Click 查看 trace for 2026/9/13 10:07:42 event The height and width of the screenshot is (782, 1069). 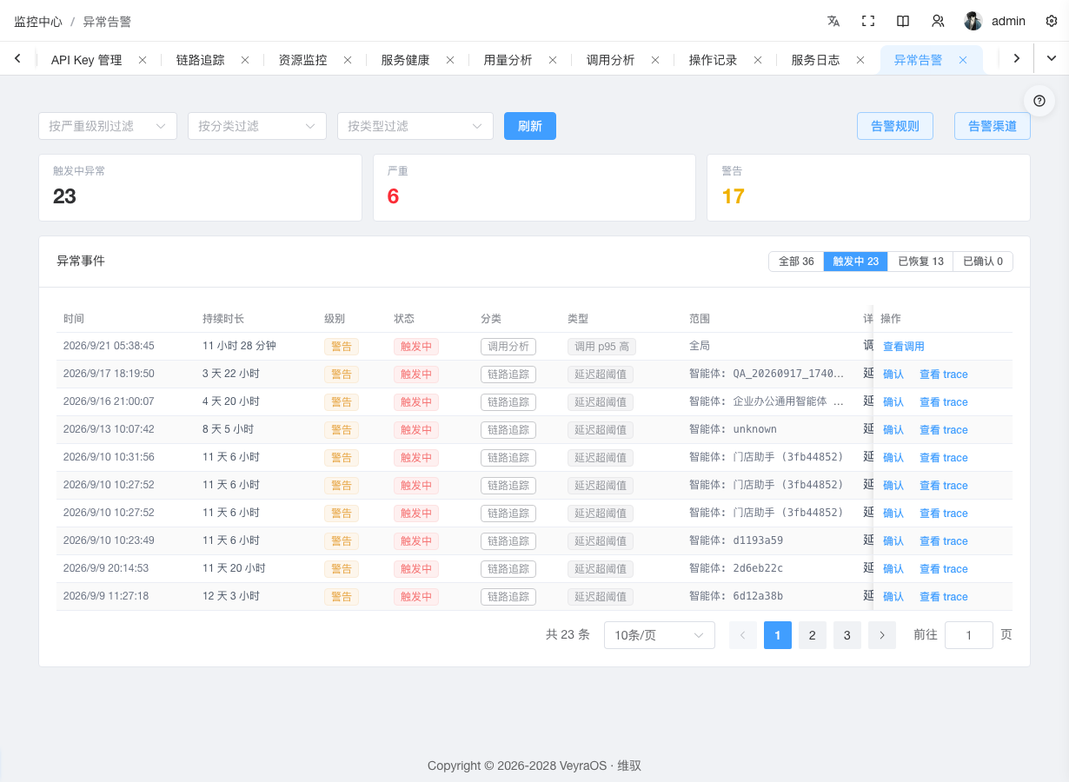(x=944, y=430)
